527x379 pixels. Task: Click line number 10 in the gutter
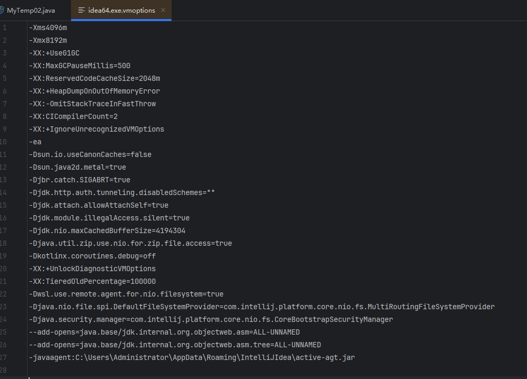pos(4,142)
